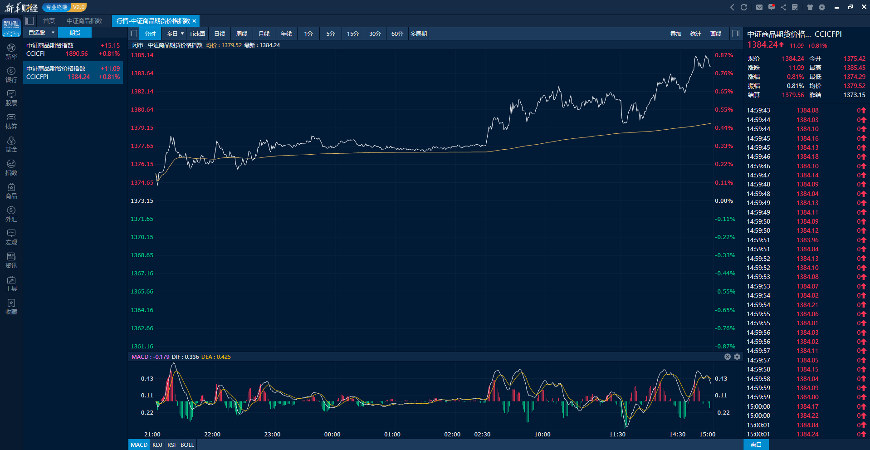Toggle the sidebar panel icon left of 首页
Viewport: 870px width, 450px height.
click(x=30, y=21)
